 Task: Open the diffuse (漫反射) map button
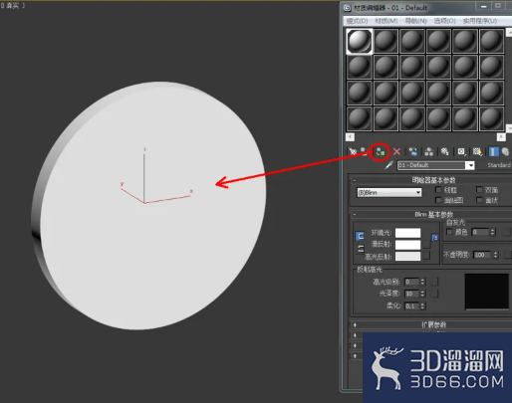pyautogui.click(x=427, y=245)
